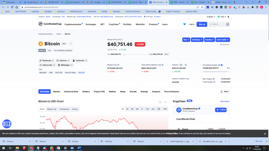Select 3M chart range
The image size is (269, 151).
(x=137, y=109)
